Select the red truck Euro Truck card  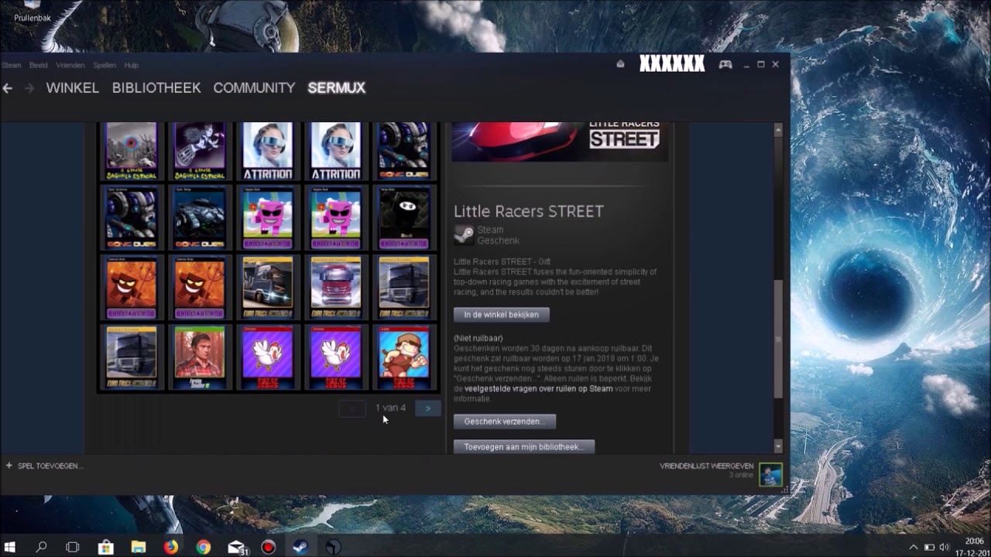coord(336,287)
